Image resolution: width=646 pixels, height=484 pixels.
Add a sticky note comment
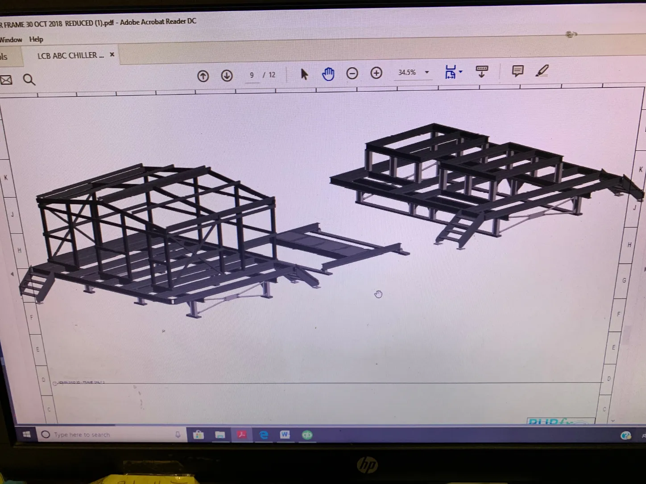coord(518,71)
